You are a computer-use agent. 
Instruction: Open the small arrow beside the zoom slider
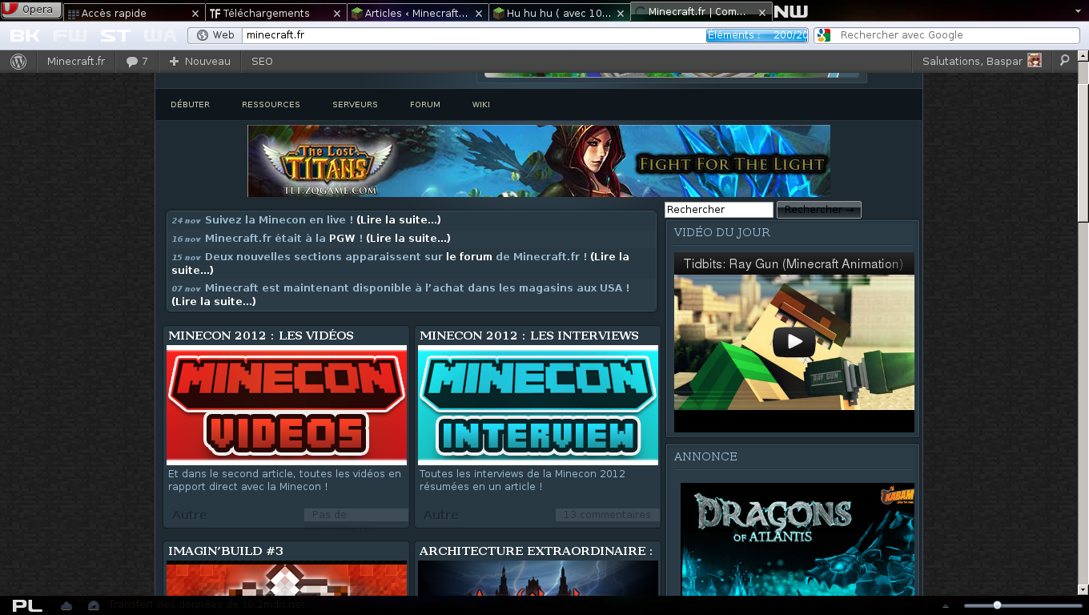click(946, 606)
